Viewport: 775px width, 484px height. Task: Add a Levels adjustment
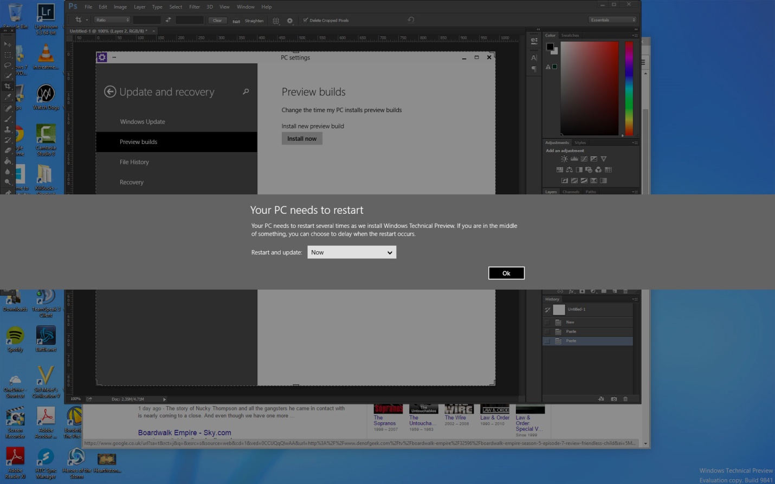[x=574, y=159]
